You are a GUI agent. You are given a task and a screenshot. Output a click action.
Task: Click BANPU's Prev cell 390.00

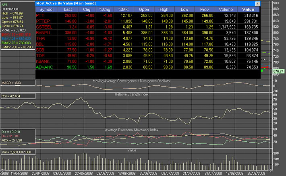[207, 33]
